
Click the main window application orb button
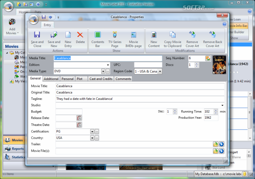point(8,7)
